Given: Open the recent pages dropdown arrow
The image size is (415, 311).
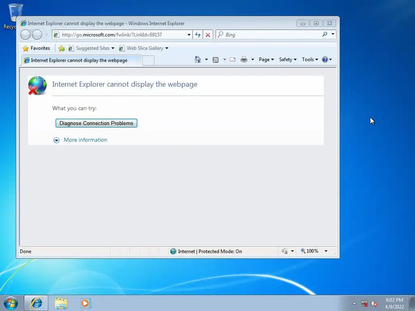Looking at the screenshot, I should tap(46, 35).
